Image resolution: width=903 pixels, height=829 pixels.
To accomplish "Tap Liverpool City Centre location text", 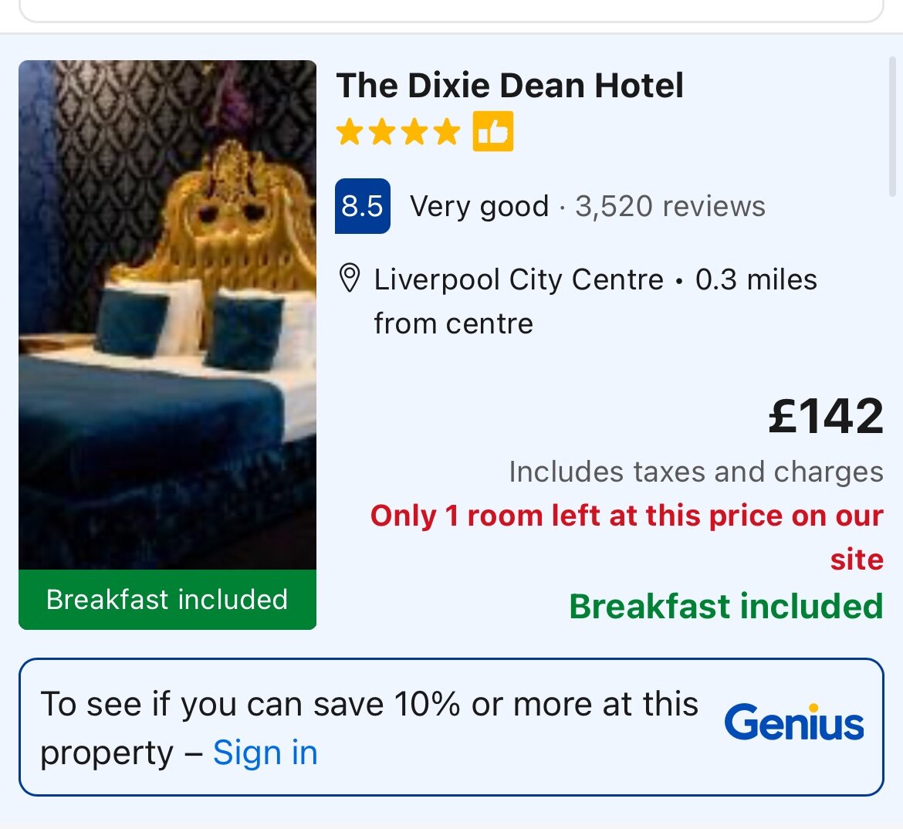I will click(519, 279).
